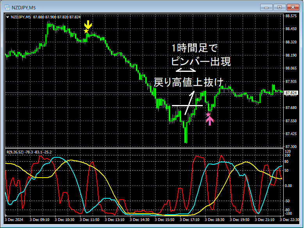Click price scale value 87.425

point(291,134)
